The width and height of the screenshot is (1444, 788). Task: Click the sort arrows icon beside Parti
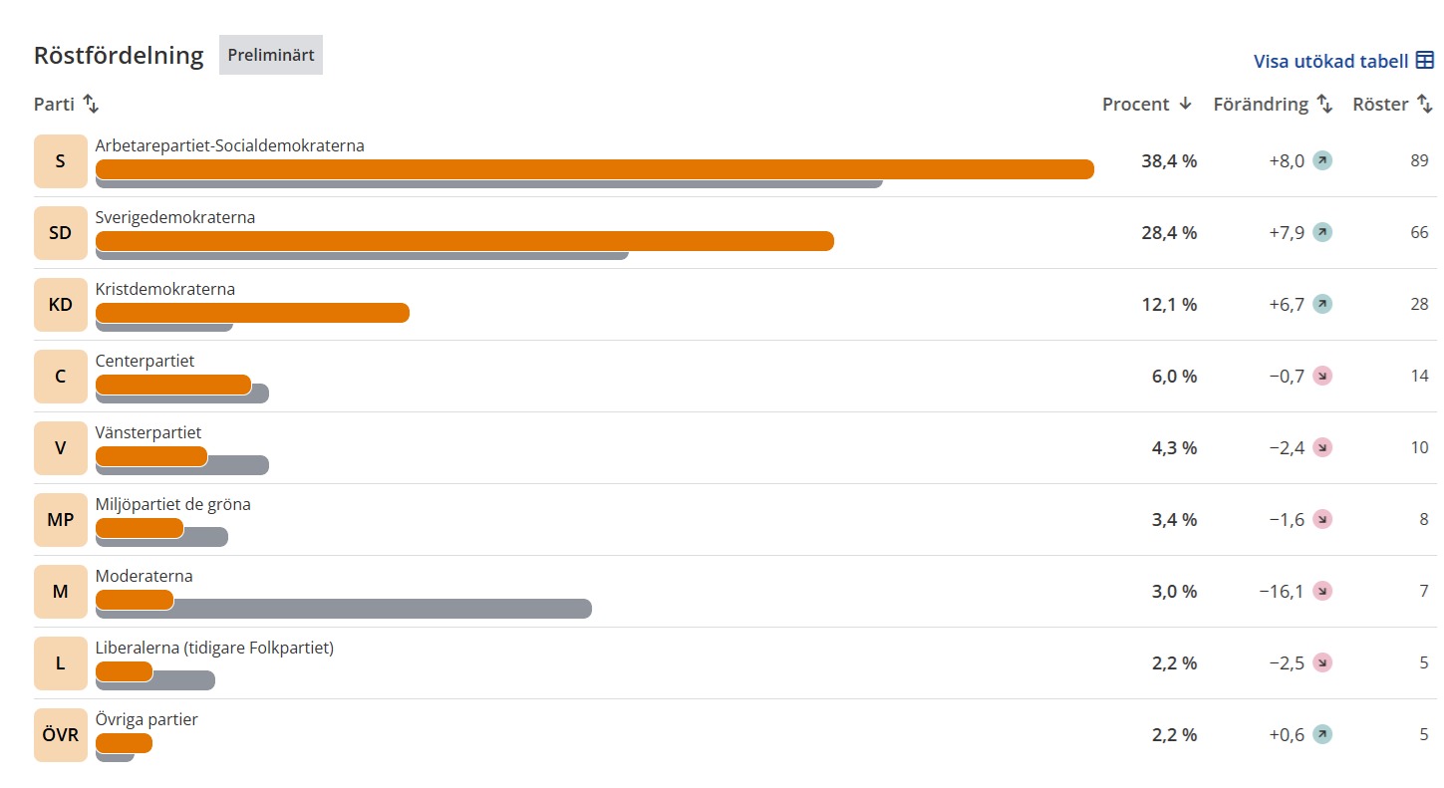pos(91,104)
